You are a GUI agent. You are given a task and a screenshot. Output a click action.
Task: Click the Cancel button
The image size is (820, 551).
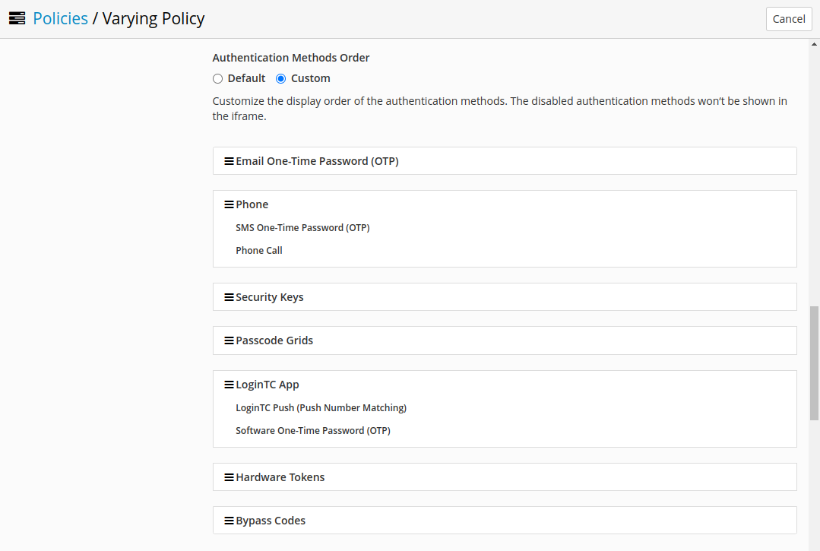pyautogui.click(x=788, y=18)
